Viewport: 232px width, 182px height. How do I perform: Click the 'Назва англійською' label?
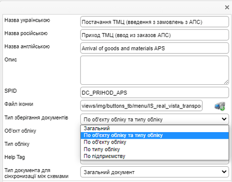tap(27, 46)
